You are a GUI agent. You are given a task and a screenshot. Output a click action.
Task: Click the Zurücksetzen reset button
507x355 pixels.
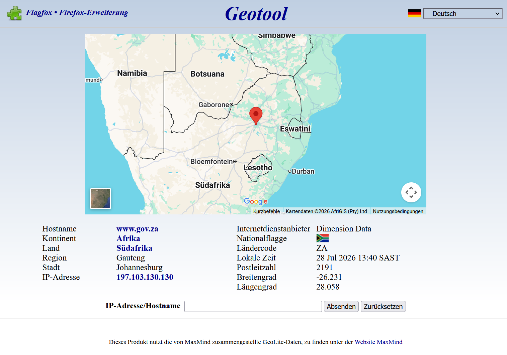383,306
